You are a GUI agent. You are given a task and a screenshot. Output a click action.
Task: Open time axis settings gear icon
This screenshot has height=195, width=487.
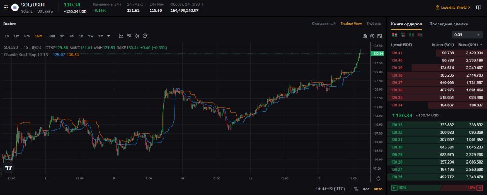pyautogui.click(x=378, y=179)
